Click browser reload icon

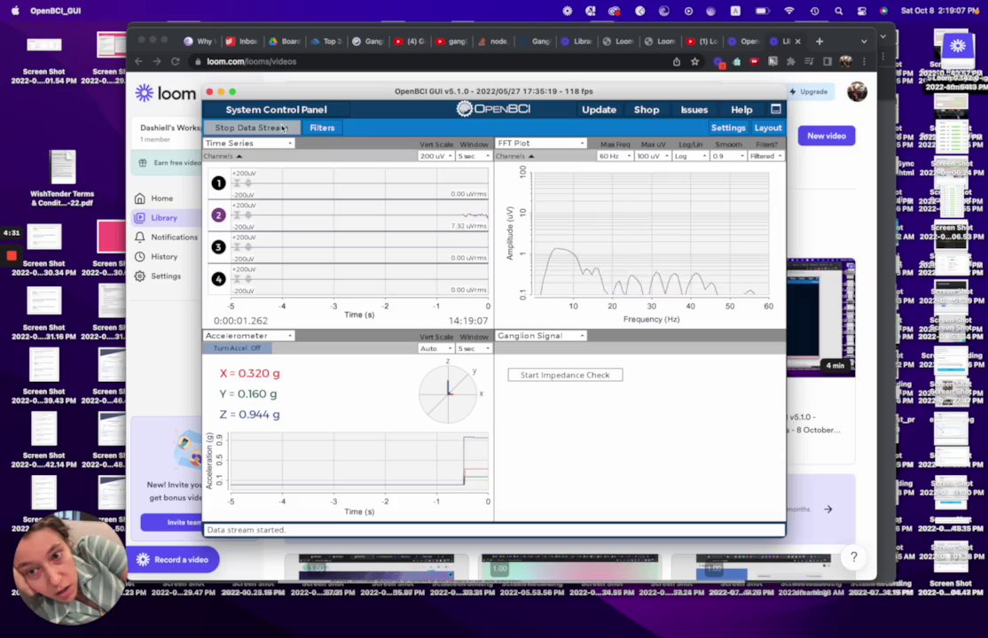click(x=176, y=62)
